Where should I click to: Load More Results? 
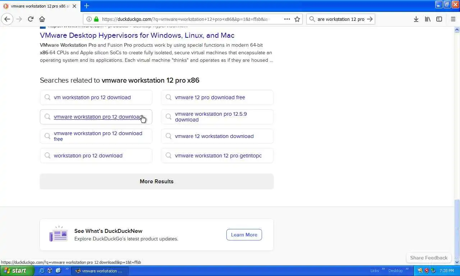pyautogui.click(x=157, y=181)
